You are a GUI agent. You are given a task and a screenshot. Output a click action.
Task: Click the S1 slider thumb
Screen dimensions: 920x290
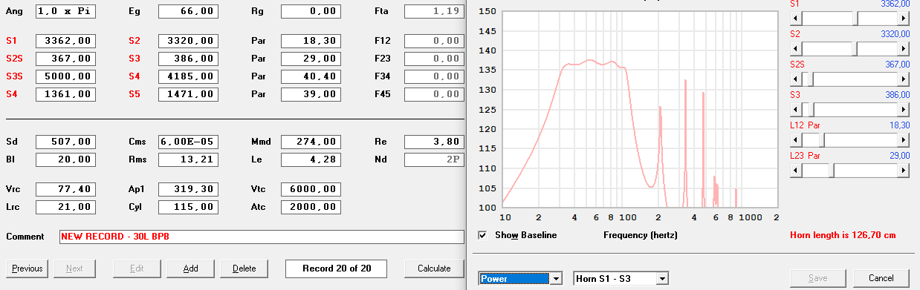855,18
